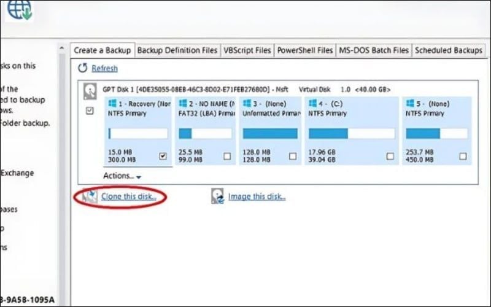Click the sidebar scroll up arrow
The height and width of the screenshot is (307, 491).
62,49
